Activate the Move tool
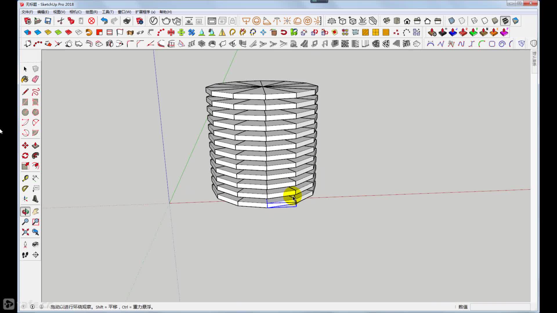This screenshot has width=557, height=313. click(x=25, y=145)
